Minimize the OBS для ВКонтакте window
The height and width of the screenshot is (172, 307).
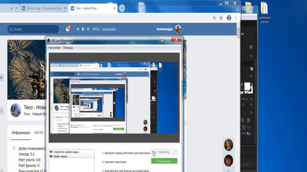(162, 40)
